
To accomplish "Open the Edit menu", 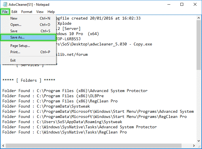I will pos(14,12).
